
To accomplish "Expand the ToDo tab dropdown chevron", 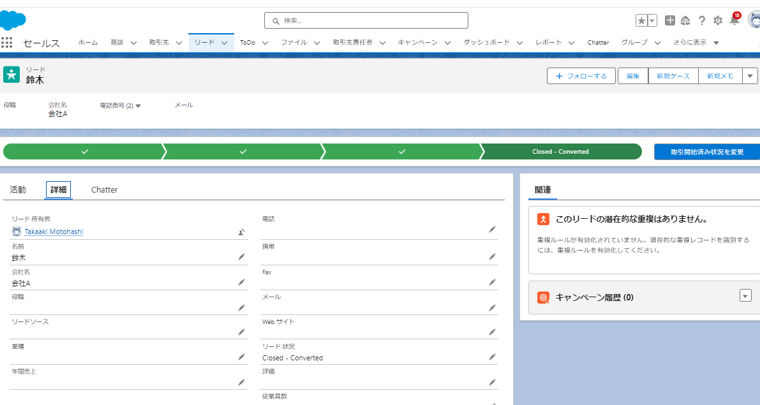I will coord(265,43).
